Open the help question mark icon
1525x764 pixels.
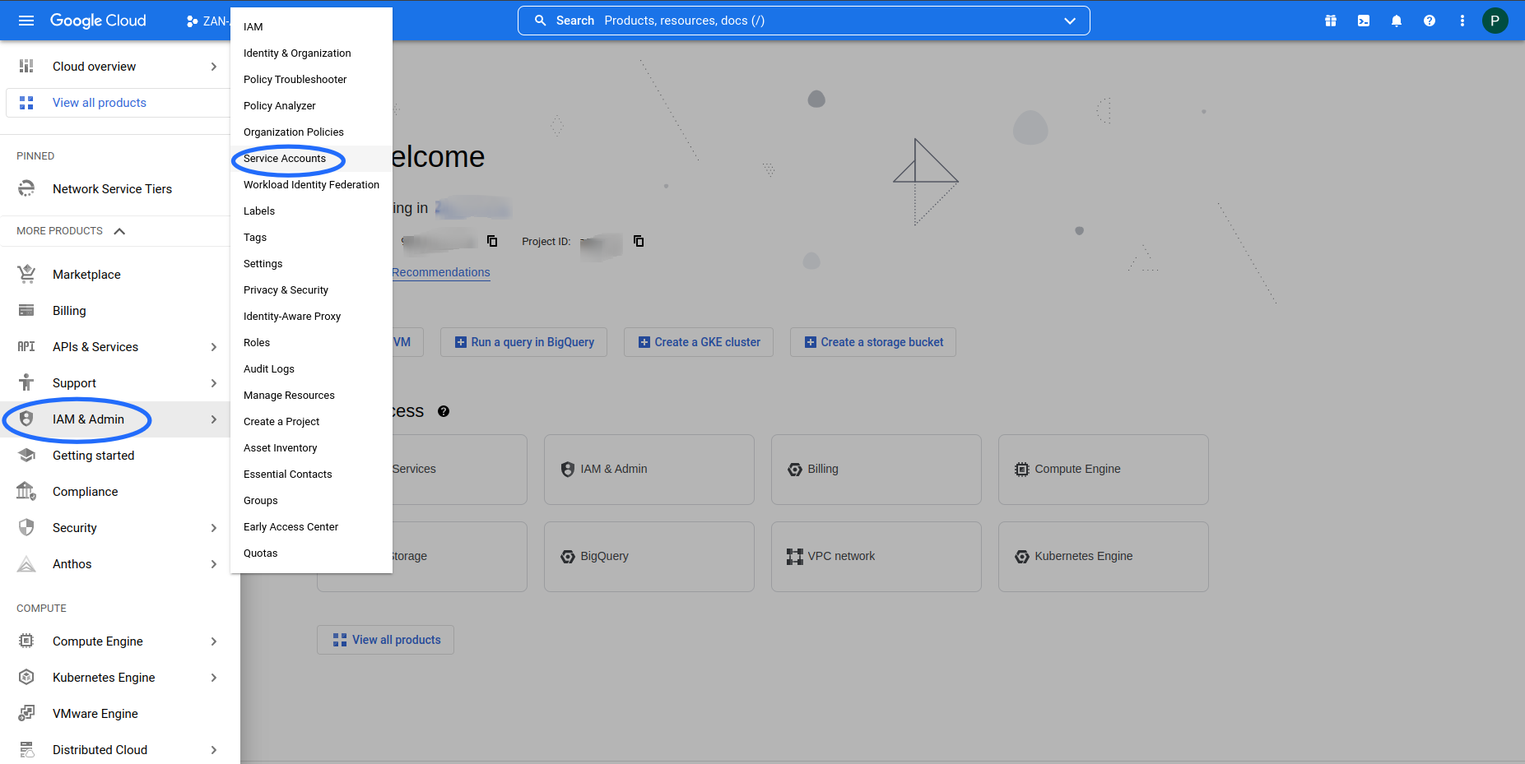click(1430, 21)
